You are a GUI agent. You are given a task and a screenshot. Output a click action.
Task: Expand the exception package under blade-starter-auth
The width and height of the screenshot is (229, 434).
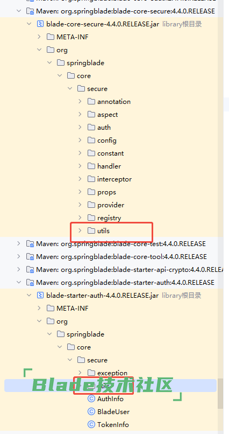coord(80,373)
